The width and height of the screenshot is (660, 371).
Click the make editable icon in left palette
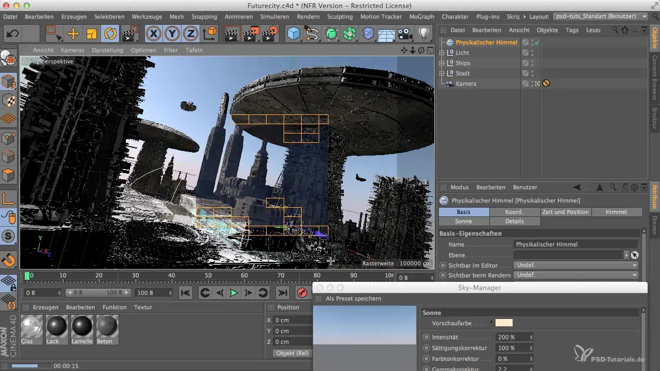pos(9,58)
